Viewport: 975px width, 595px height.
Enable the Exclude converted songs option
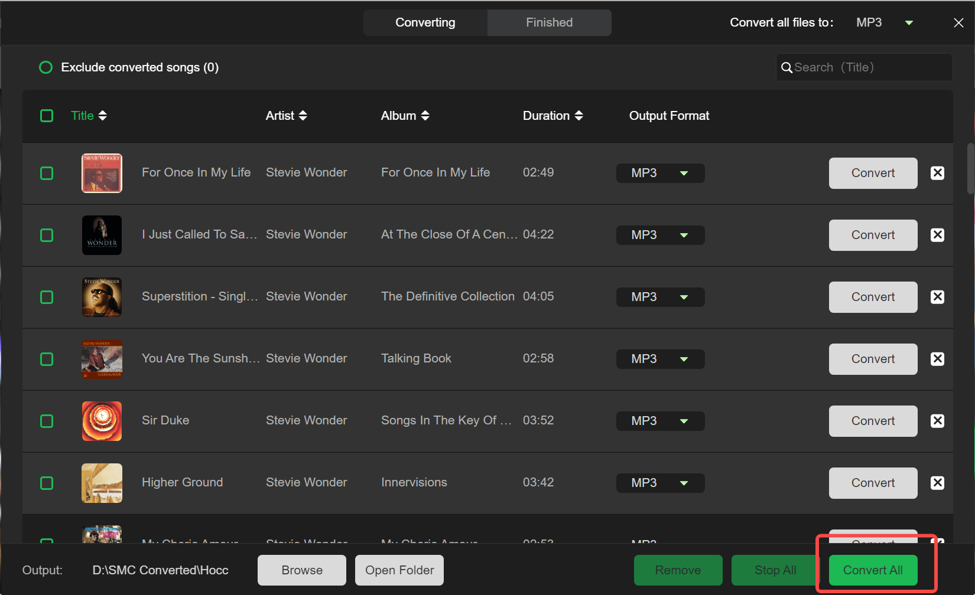46,67
